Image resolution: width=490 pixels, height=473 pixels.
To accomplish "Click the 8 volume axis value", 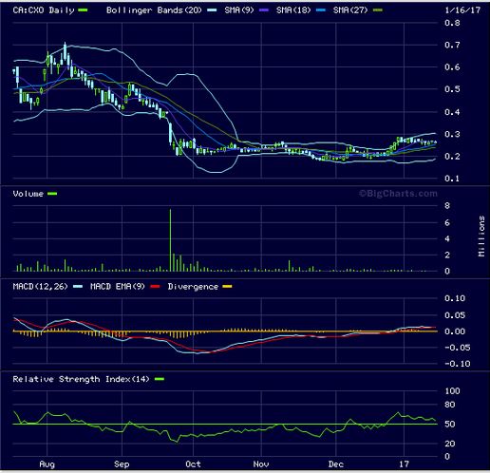I will click(447, 206).
